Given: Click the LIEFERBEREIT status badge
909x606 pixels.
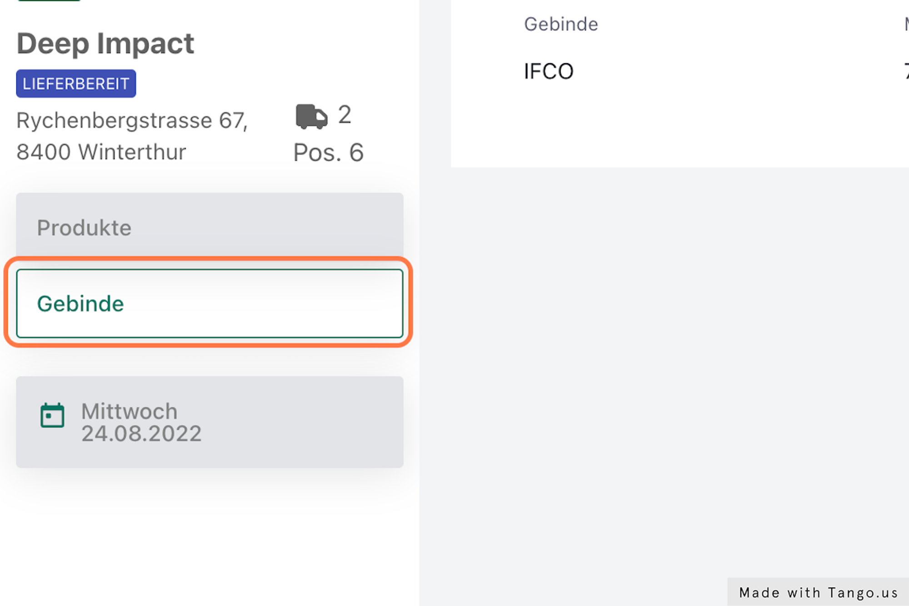Looking at the screenshot, I should pos(76,84).
